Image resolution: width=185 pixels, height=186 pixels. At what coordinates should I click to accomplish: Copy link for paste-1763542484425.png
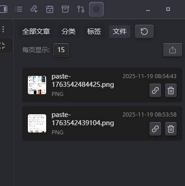[x=155, y=90]
